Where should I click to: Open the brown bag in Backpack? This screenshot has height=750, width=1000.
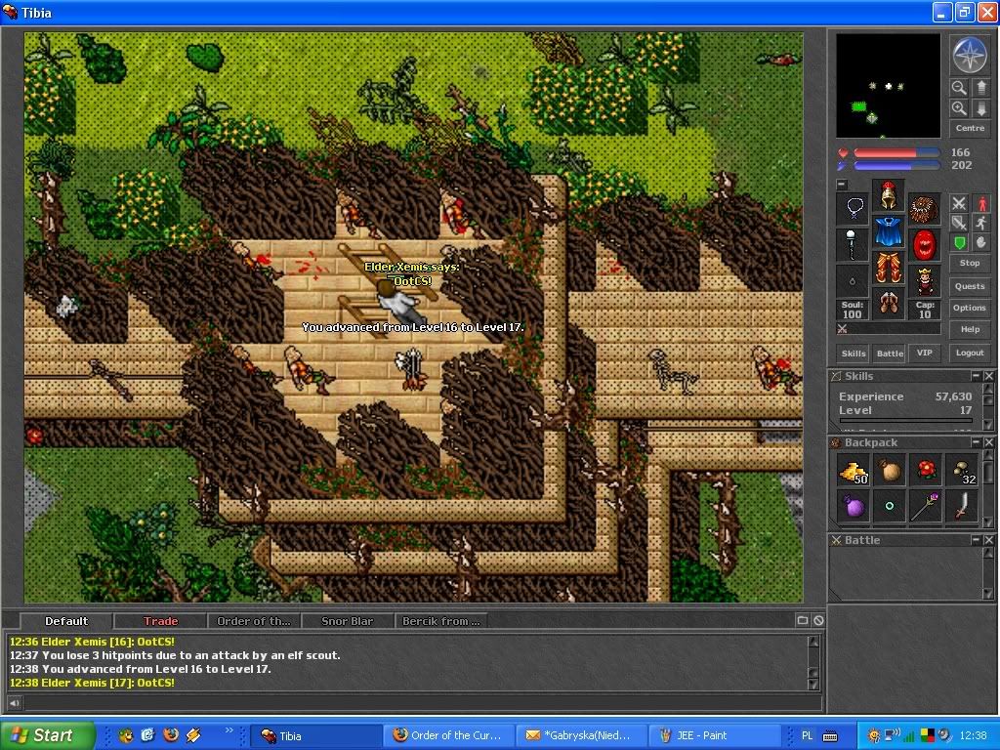point(890,472)
